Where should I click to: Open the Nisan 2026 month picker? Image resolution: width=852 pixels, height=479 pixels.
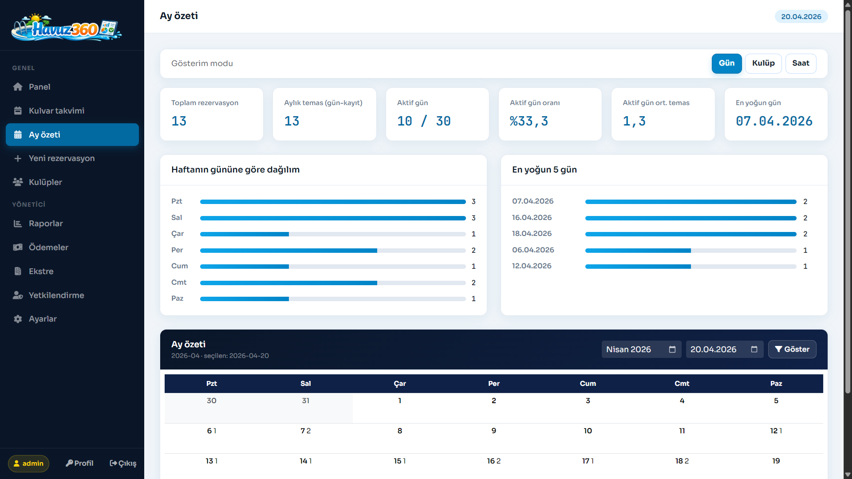click(672, 349)
